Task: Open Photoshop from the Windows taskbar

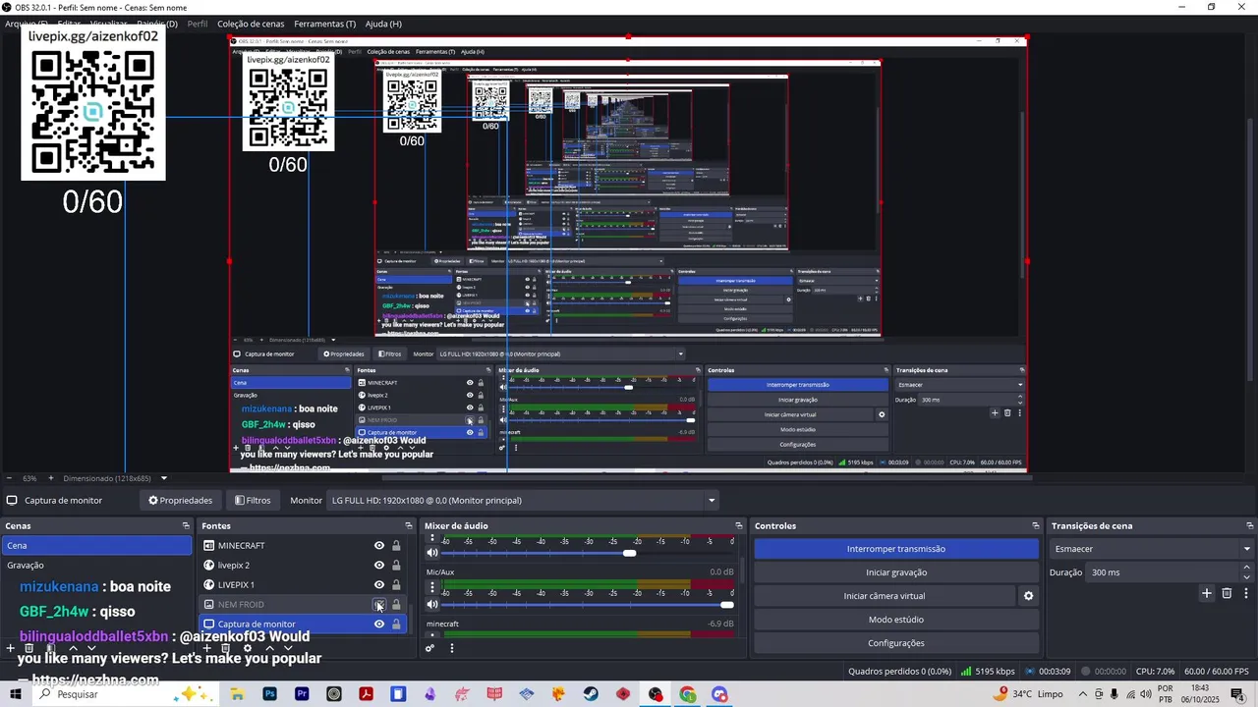Action: pos(269,694)
